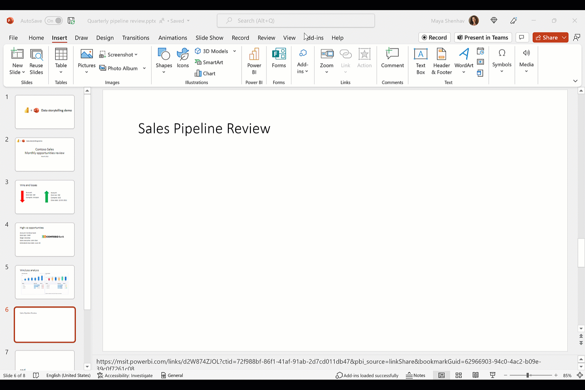
Task: Open the Review menu
Action: (266, 38)
